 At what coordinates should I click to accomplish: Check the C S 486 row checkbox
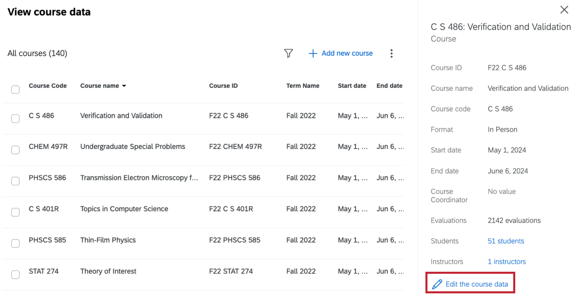point(16,119)
